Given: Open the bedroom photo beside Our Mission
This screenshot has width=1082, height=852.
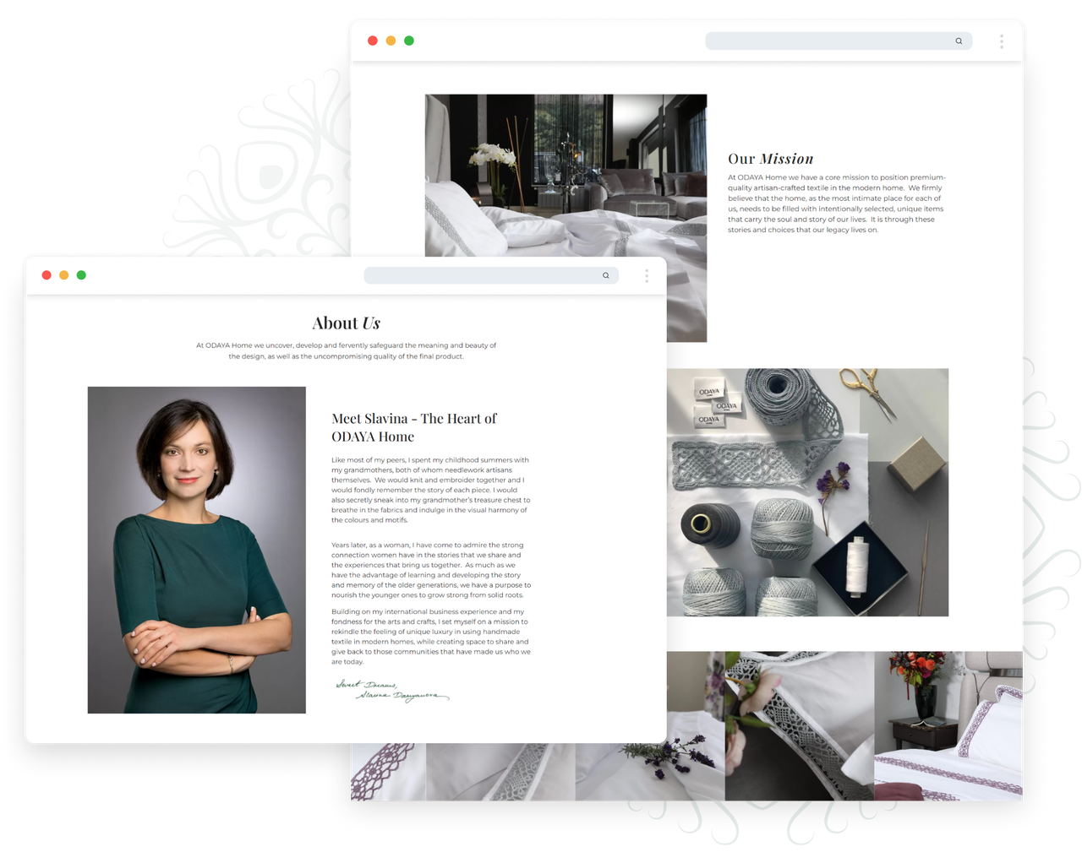Looking at the screenshot, I should [566, 175].
